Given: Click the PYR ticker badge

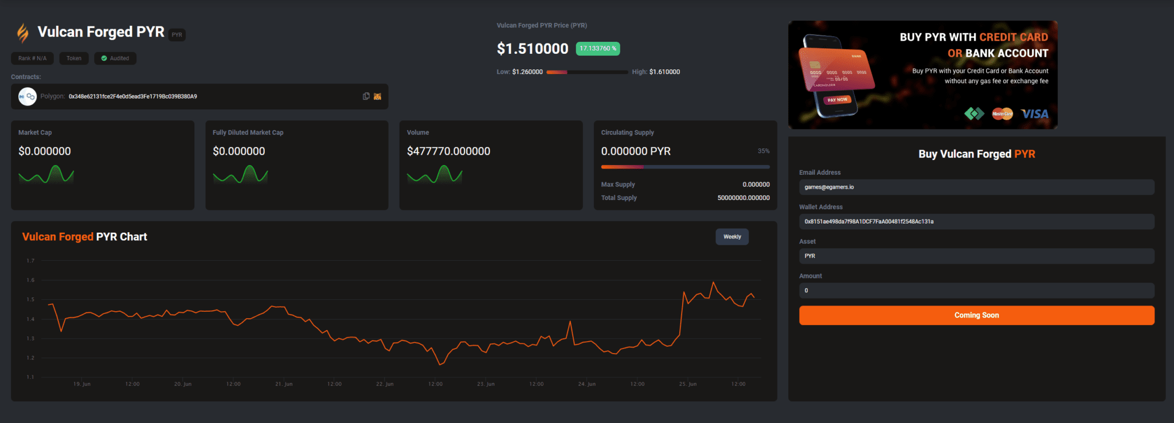Looking at the screenshot, I should click(177, 35).
